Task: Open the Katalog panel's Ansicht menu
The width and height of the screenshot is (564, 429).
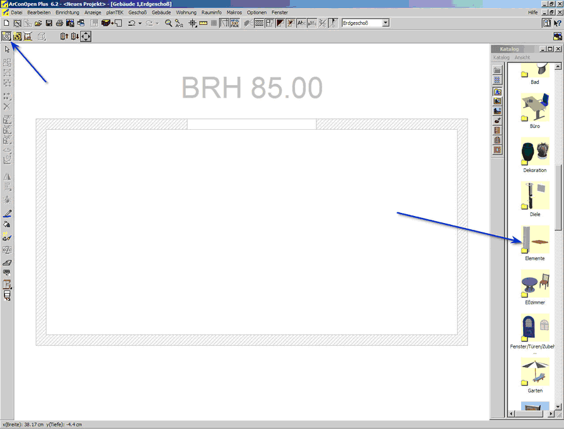Action: (x=522, y=57)
